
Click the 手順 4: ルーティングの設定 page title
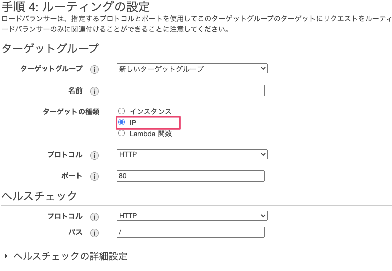click(x=76, y=8)
